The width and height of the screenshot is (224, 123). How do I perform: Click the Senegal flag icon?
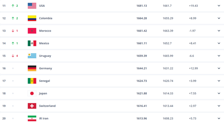[x=32, y=81]
